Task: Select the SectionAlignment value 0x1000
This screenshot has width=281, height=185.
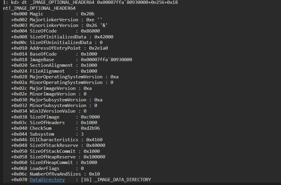Action: pos(89,65)
